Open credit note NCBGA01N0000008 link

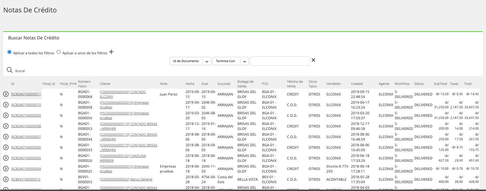tap(26, 126)
